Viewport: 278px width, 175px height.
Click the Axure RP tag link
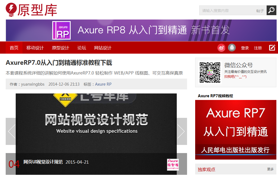[x=103, y=84]
